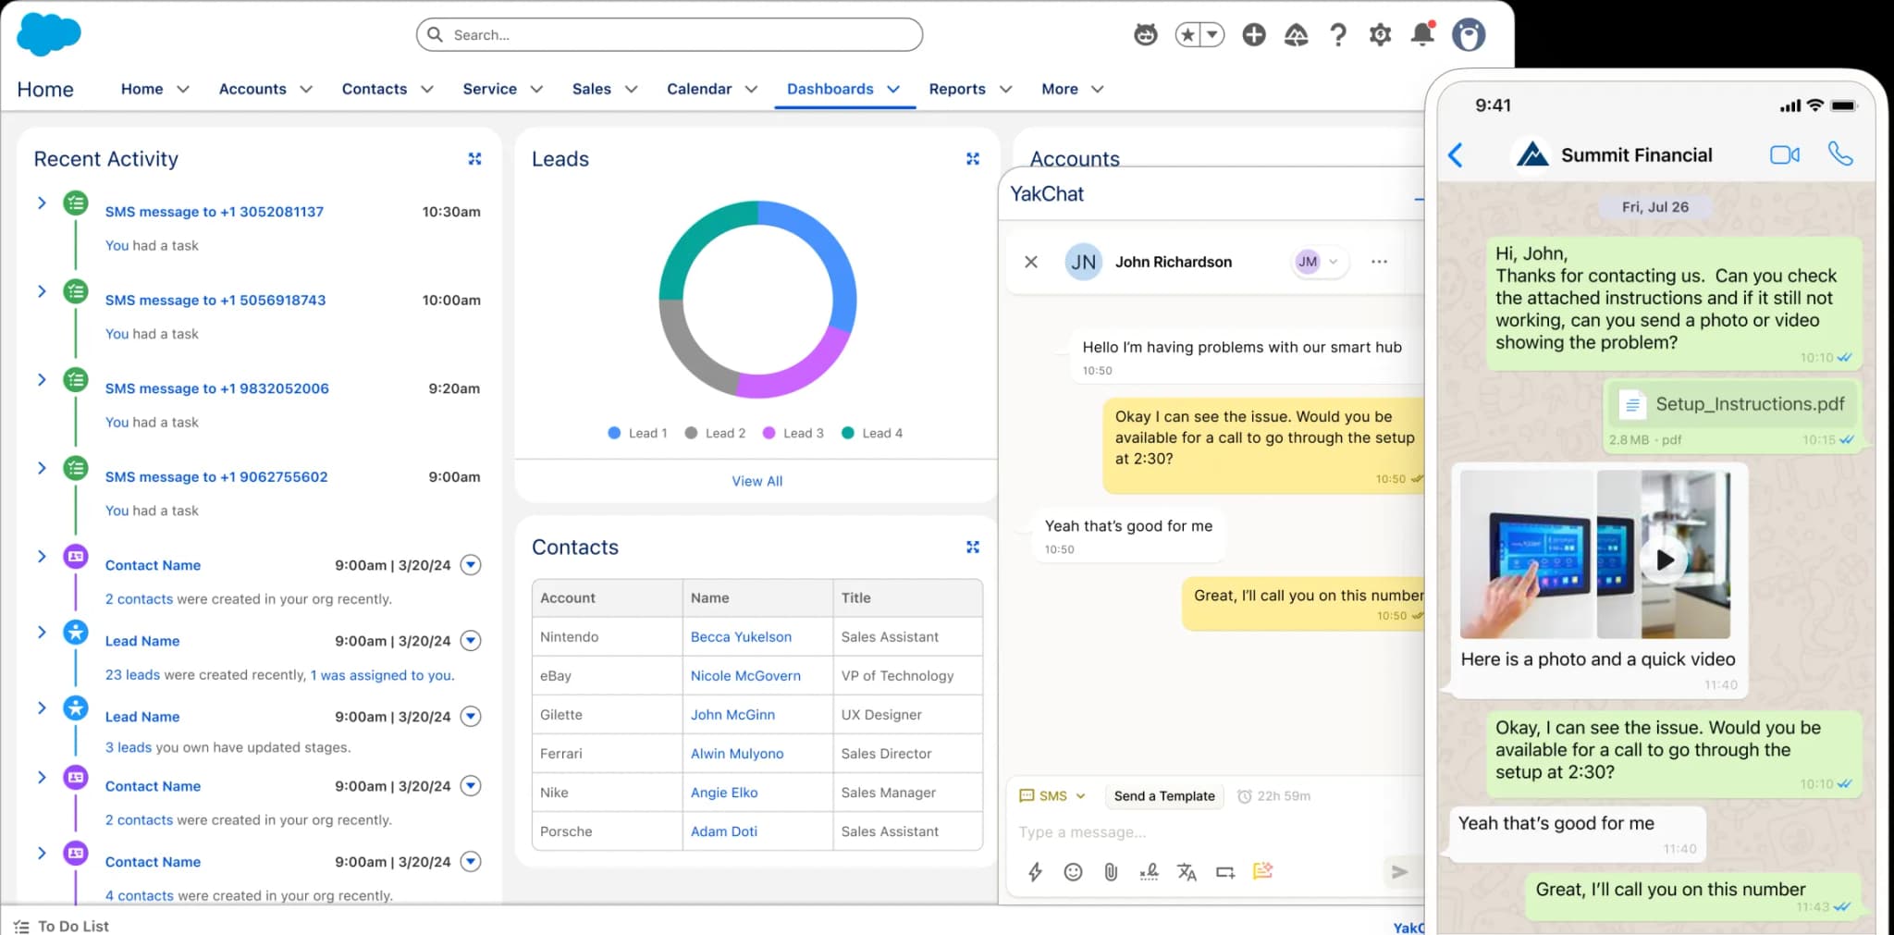Open SMS message to +1 9062755602 link
This screenshot has width=1894, height=935.
click(x=216, y=477)
